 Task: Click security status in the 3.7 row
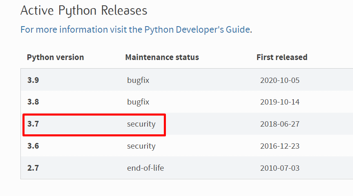(x=141, y=124)
